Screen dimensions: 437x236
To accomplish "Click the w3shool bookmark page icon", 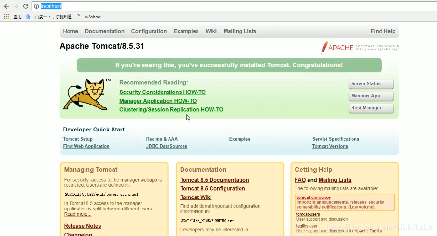I will pos(79,17).
